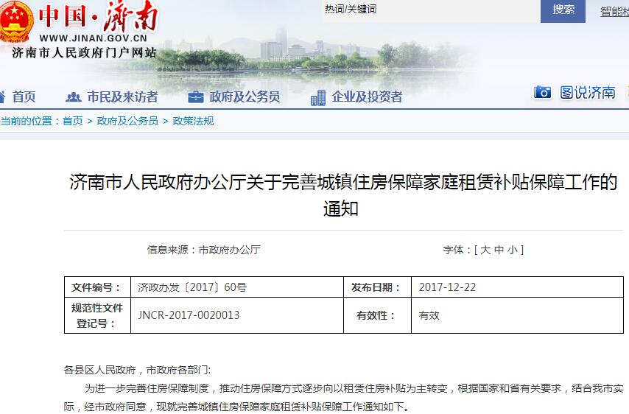Set font size to medium (中)

(x=499, y=250)
